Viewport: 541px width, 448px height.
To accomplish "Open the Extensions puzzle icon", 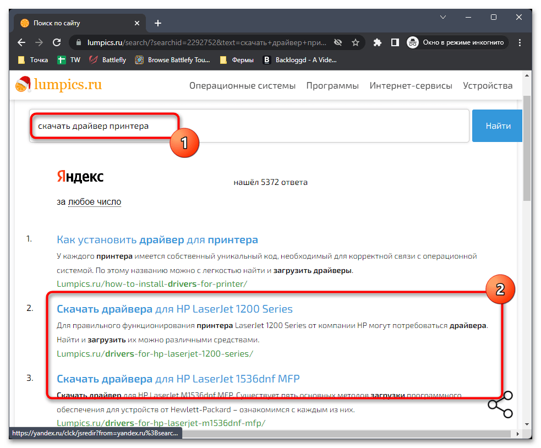I will 377,42.
